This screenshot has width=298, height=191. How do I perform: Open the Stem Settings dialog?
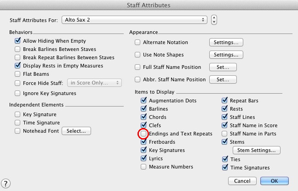pos(256,150)
